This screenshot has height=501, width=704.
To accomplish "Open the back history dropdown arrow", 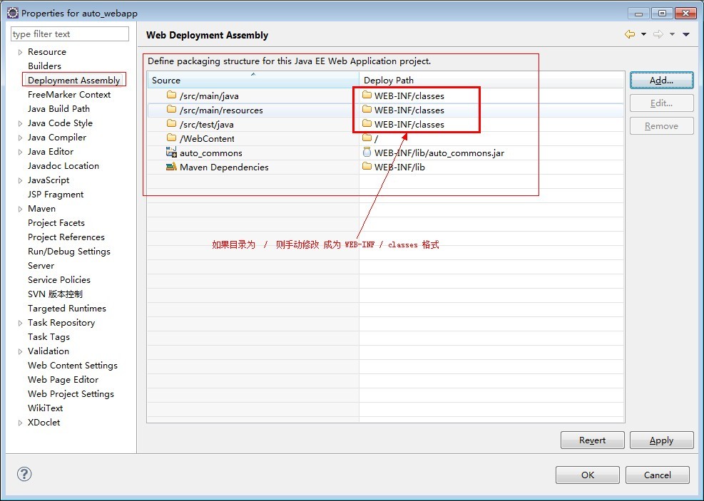I will pyautogui.click(x=643, y=34).
